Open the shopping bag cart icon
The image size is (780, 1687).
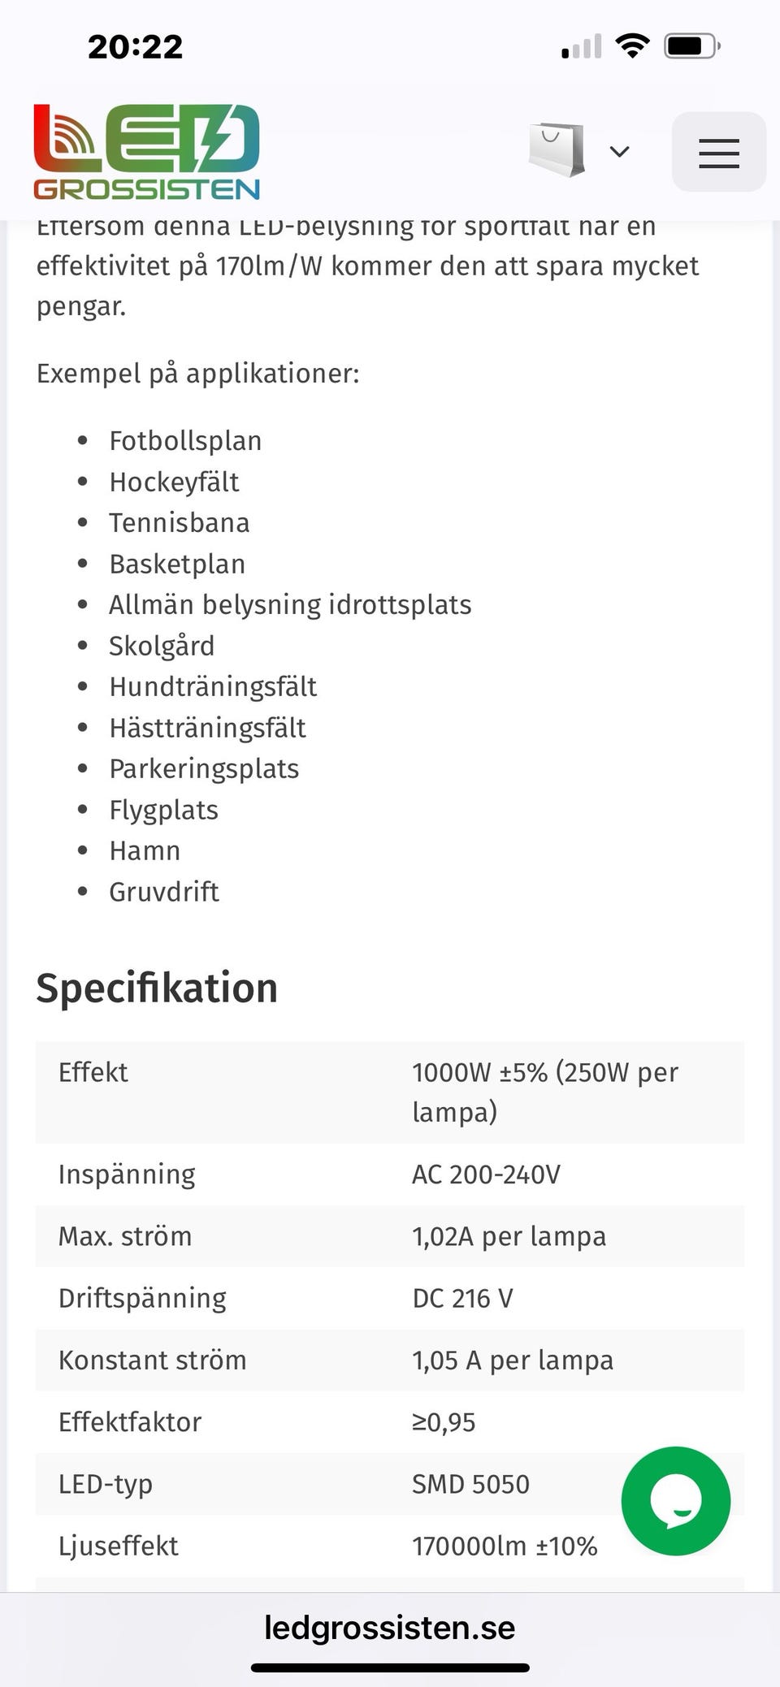[557, 150]
